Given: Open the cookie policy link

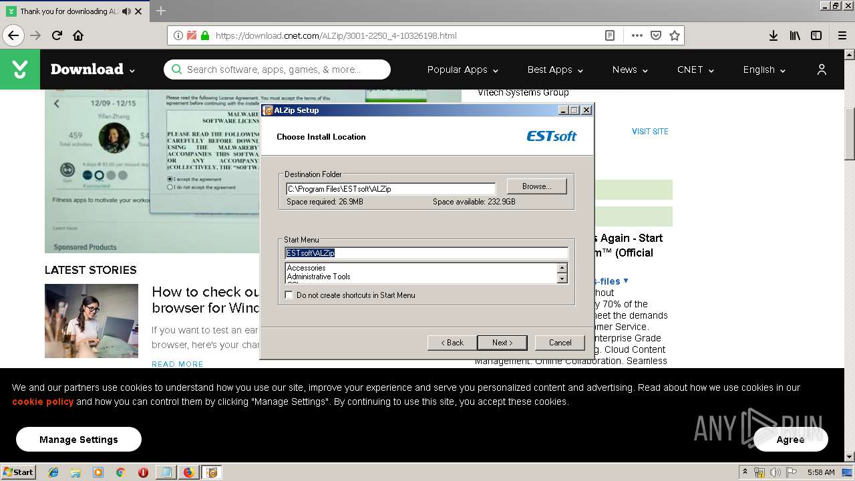Looking at the screenshot, I should click(43, 402).
